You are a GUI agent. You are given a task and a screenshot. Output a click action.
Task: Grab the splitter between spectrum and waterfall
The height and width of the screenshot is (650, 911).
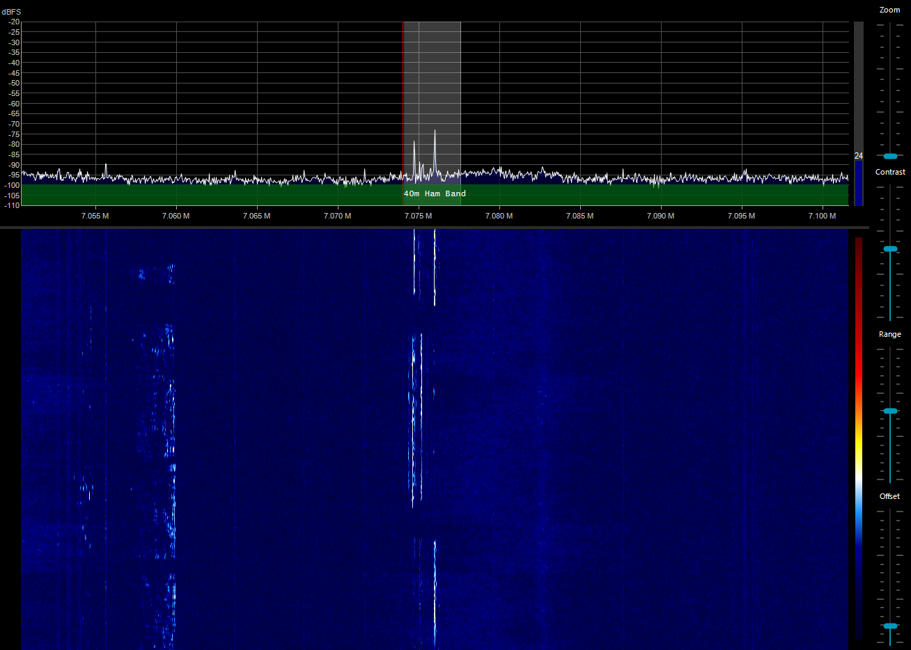[435, 227]
